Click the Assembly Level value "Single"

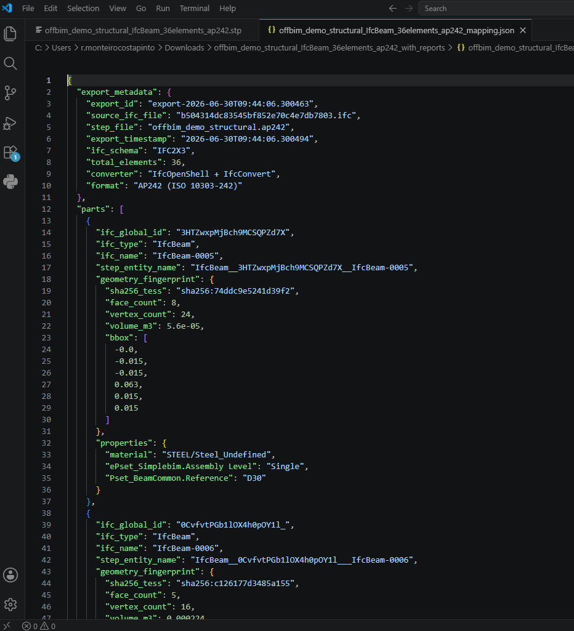click(285, 467)
